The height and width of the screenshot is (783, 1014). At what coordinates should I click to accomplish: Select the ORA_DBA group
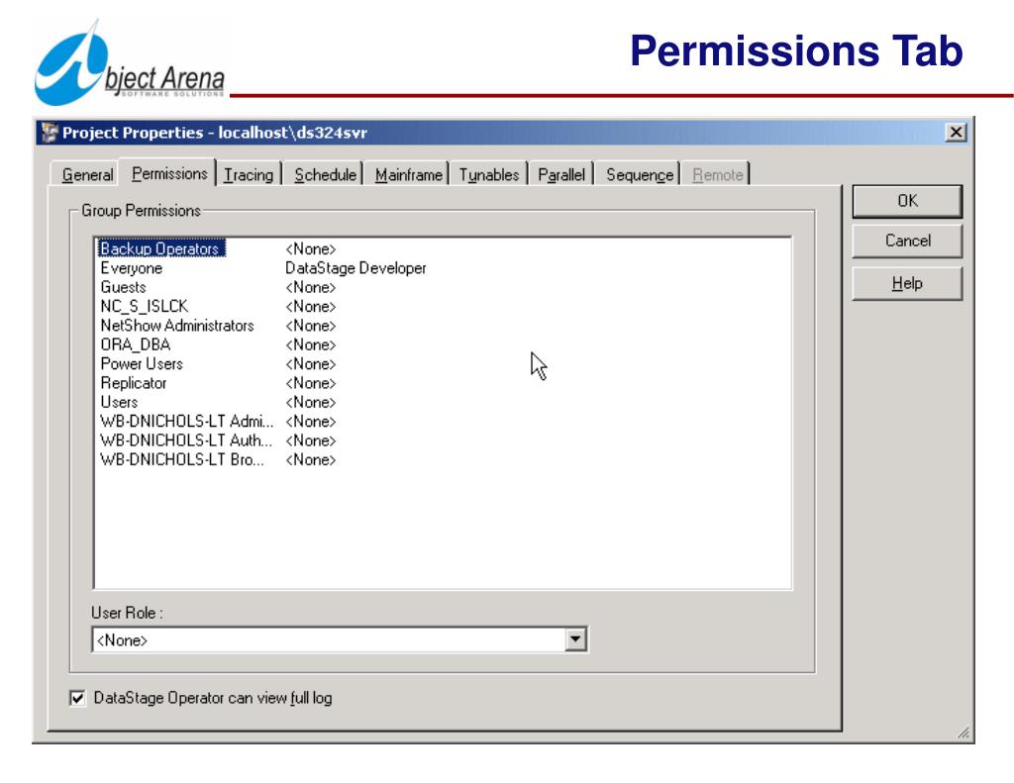[135, 344]
